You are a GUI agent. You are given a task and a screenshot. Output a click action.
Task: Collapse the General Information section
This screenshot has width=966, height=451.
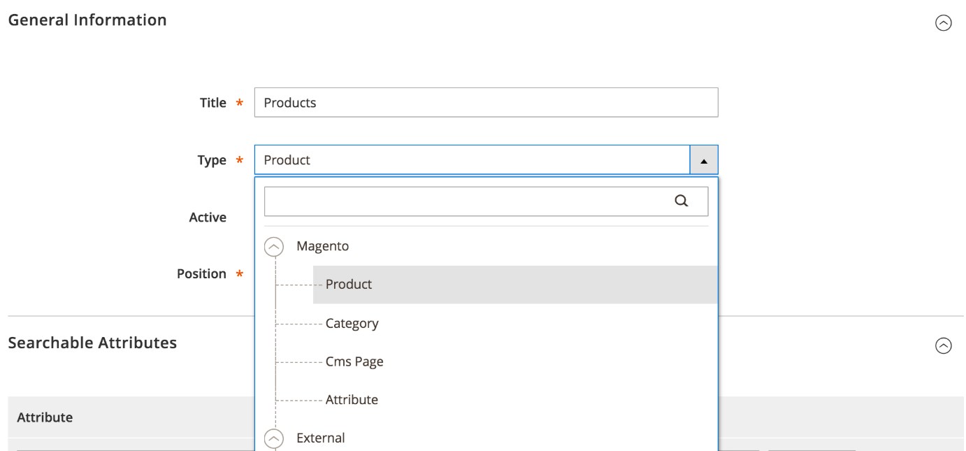tap(943, 23)
